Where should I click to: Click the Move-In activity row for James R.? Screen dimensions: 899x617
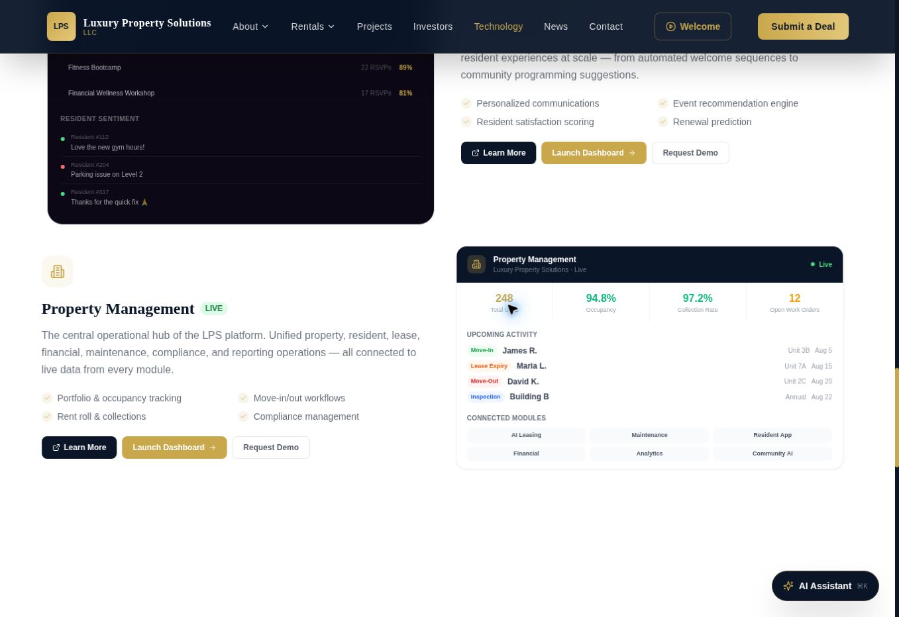tap(649, 350)
